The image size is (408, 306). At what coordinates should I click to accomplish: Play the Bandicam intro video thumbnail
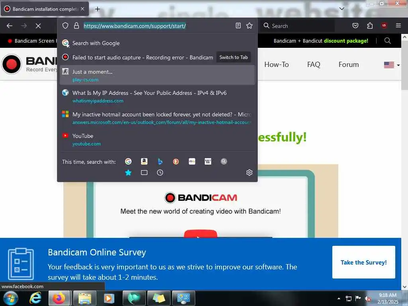coord(200,233)
